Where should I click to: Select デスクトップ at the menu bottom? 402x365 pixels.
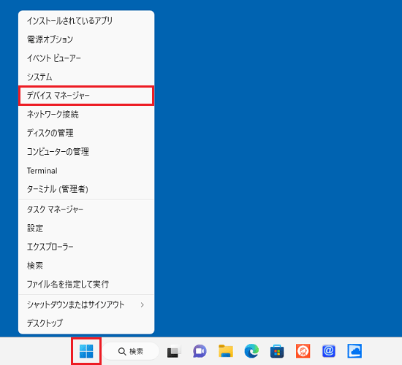[86, 323]
